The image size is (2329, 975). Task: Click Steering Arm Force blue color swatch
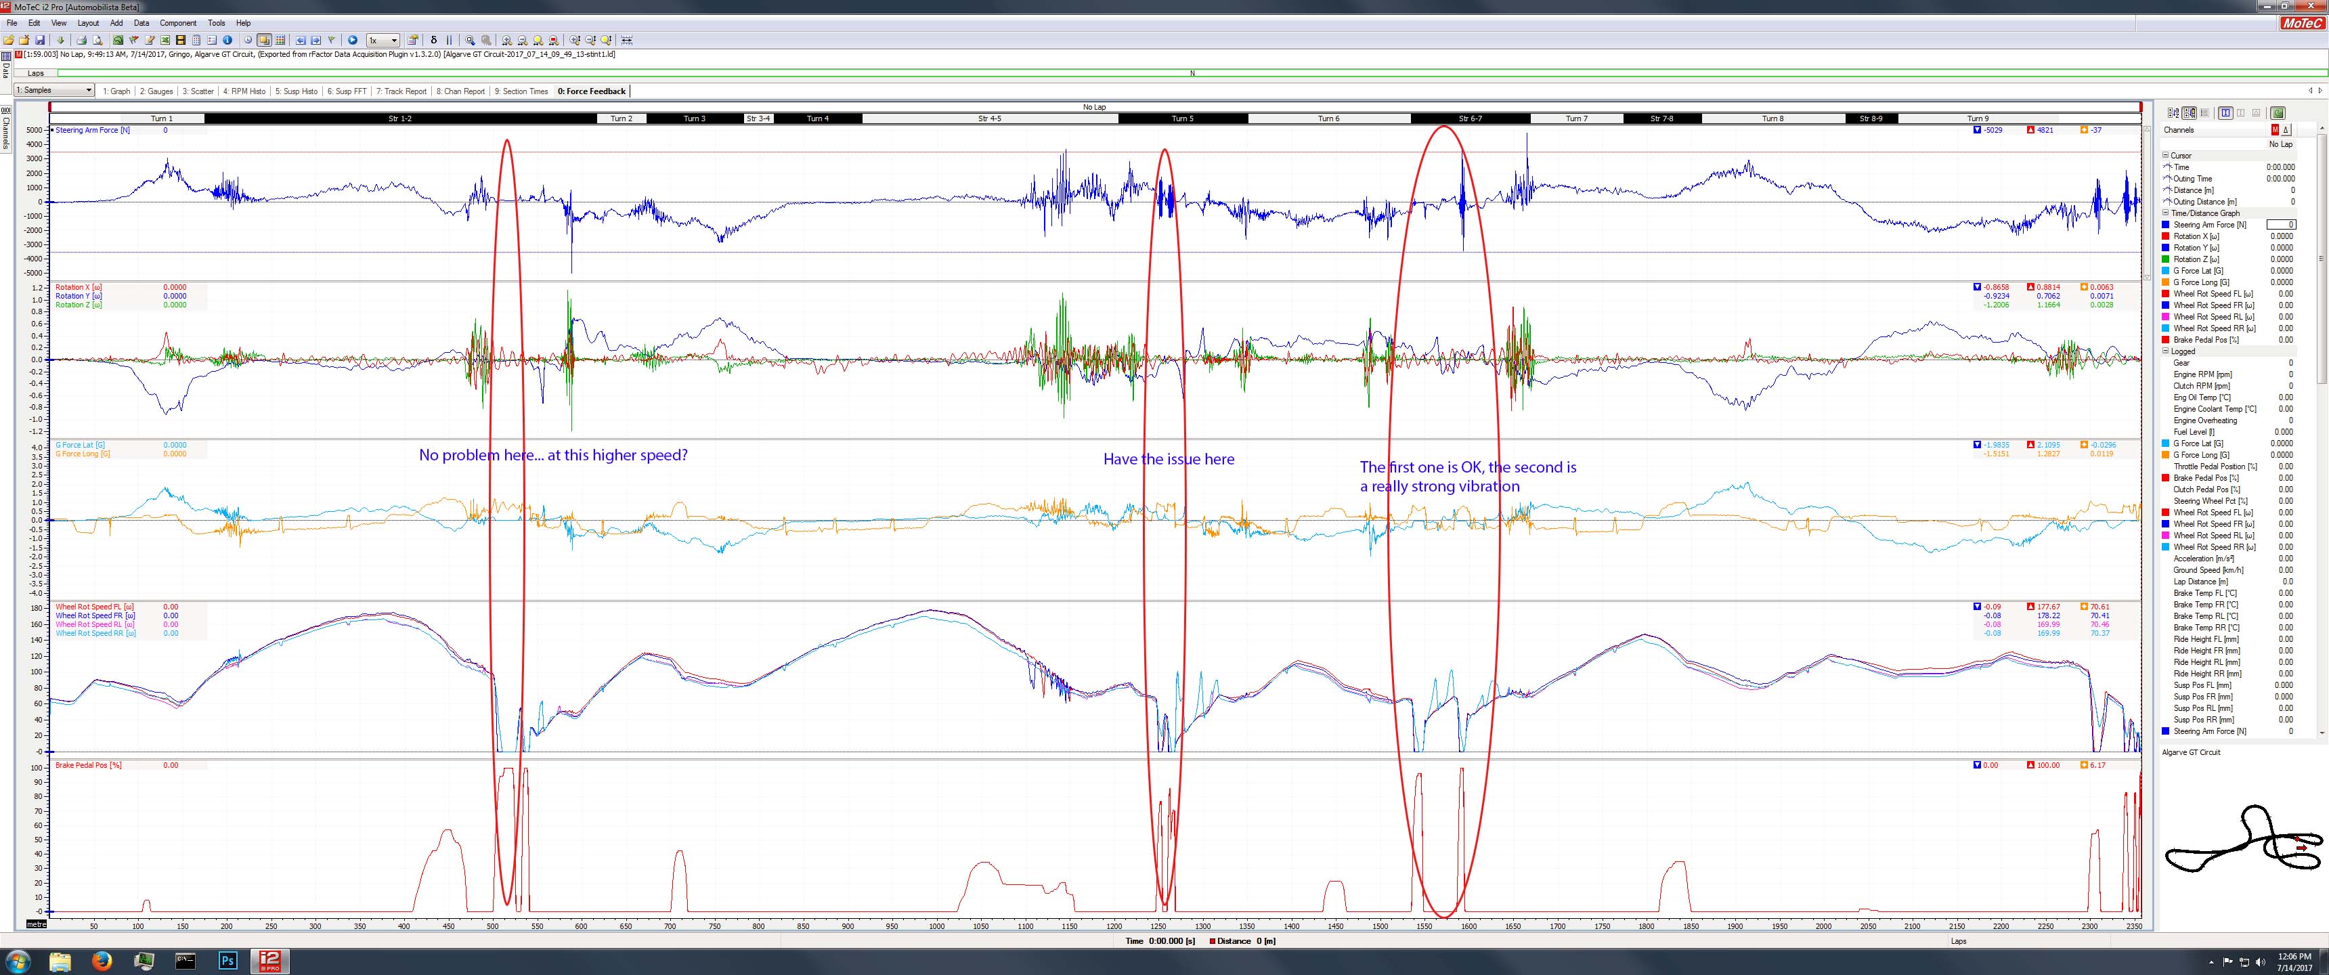pyautogui.click(x=2165, y=225)
